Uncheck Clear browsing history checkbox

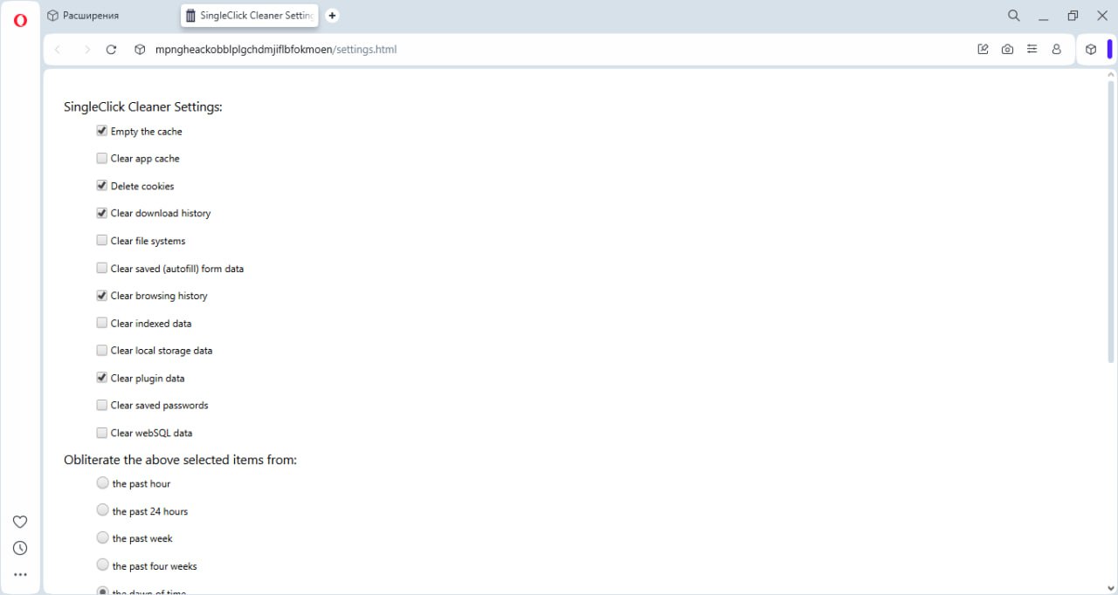coord(102,296)
